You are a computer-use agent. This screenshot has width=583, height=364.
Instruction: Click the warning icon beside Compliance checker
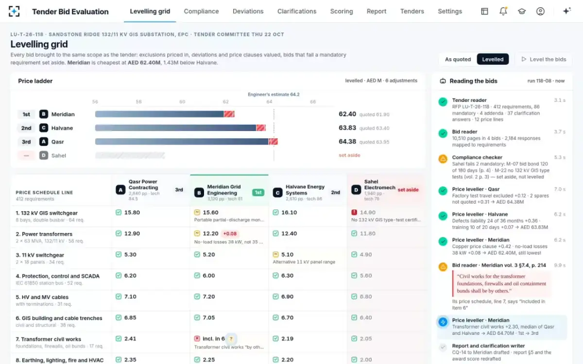click(x=443, y=159)
